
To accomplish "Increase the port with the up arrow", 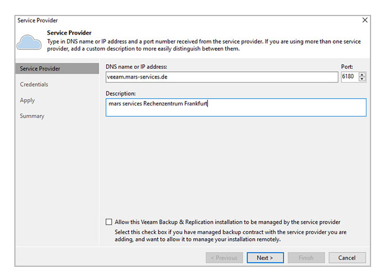I will click(362, 75).
